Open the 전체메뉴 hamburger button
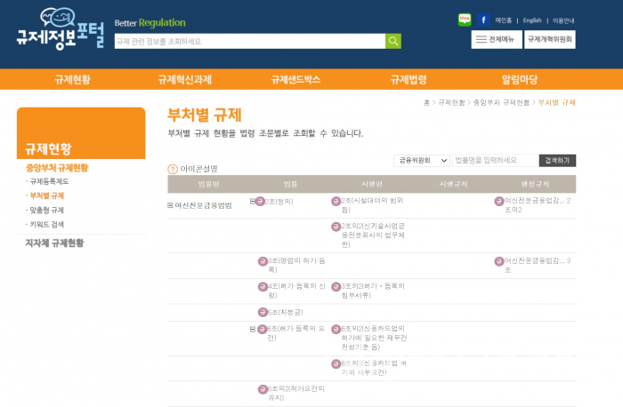 click(x=497, y=39)
